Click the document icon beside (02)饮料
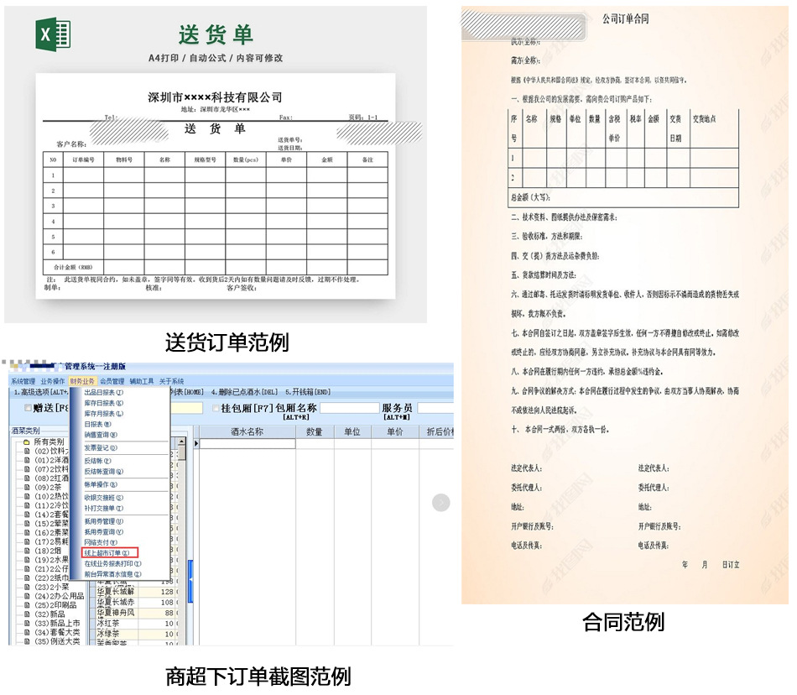 (x=26, y=452)
